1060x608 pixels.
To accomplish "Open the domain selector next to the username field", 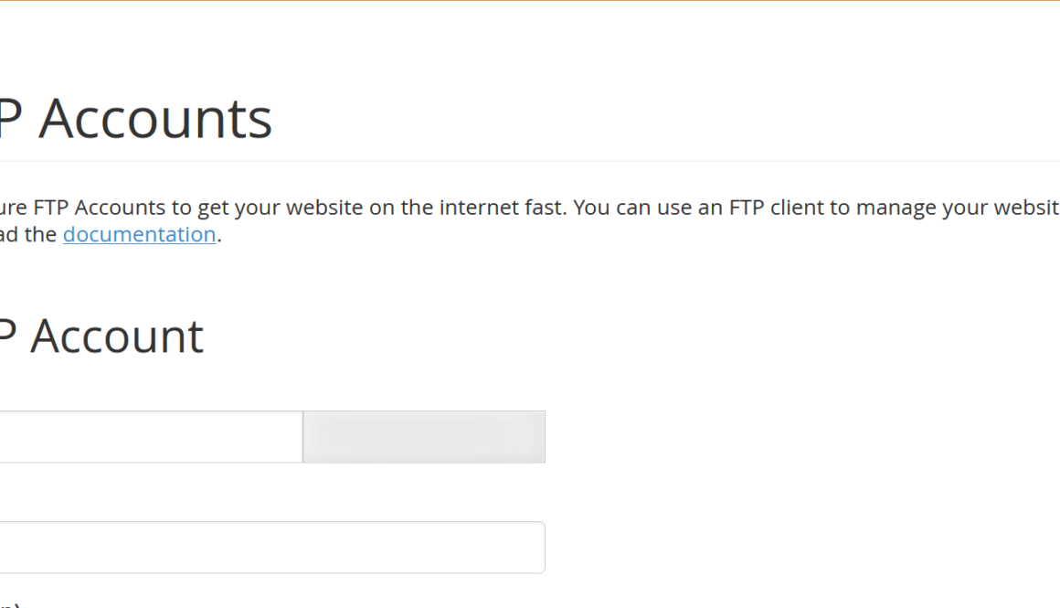I will 423,436.
